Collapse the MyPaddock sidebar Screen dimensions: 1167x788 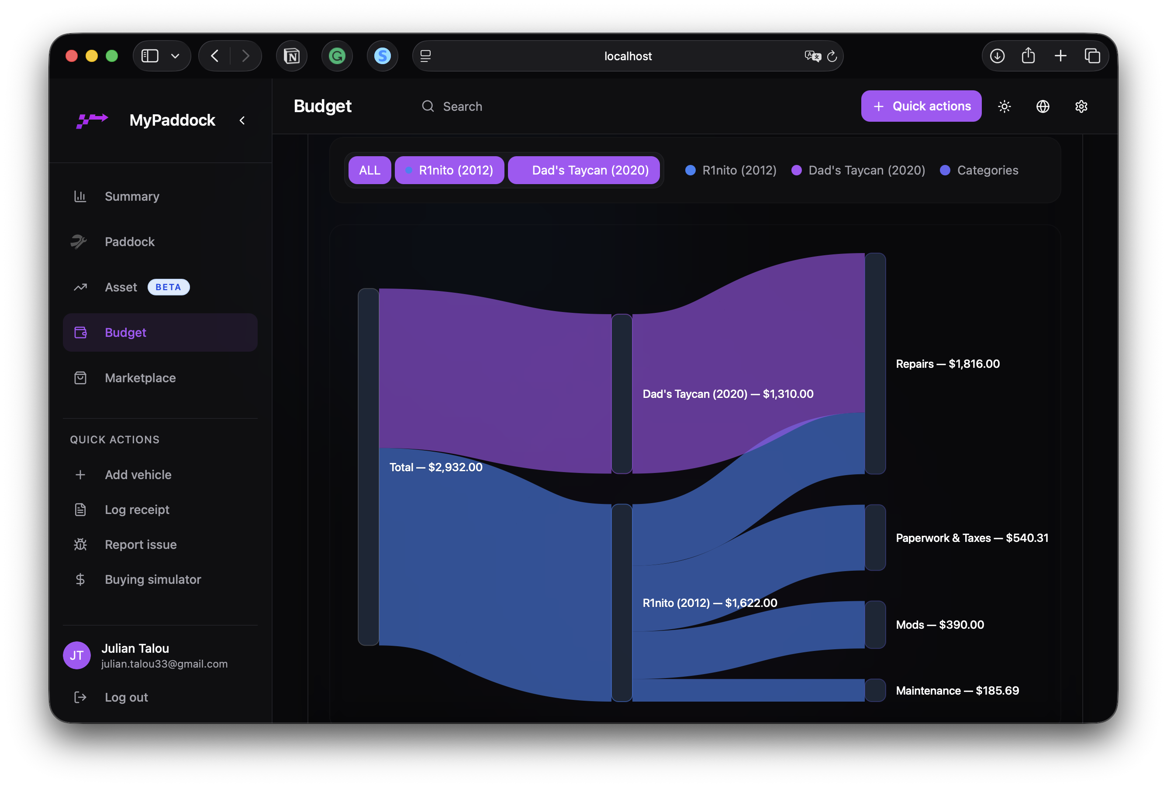coord(242,120)
